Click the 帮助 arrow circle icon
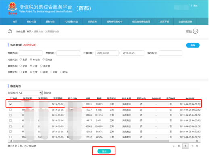 tap(195, 31)
